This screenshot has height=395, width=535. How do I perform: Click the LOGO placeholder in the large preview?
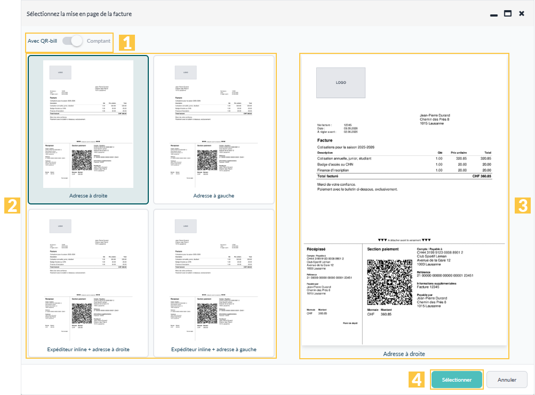(x=341, y=83)
